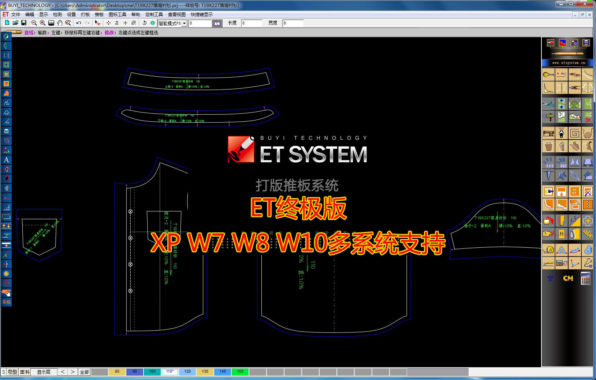Select the pan hand tool
The height and width of the screenshot is (380, 596).
(x=59, y=23)
